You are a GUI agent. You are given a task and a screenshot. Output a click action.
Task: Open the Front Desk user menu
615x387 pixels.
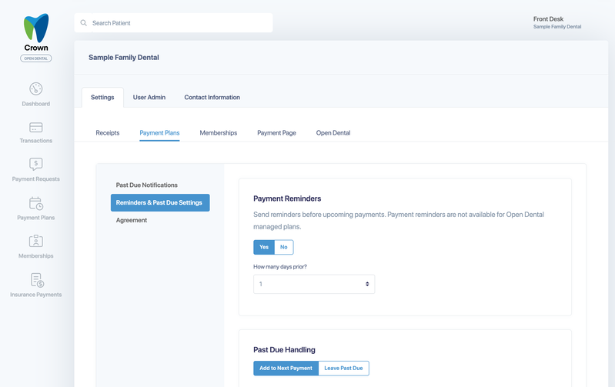pyautogui.click(x=557, y=22)
